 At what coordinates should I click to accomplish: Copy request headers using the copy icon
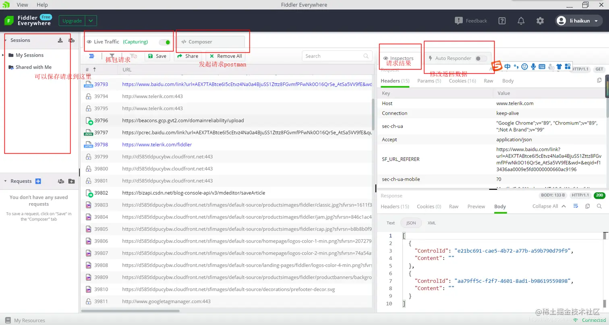(x=599, y=80)
